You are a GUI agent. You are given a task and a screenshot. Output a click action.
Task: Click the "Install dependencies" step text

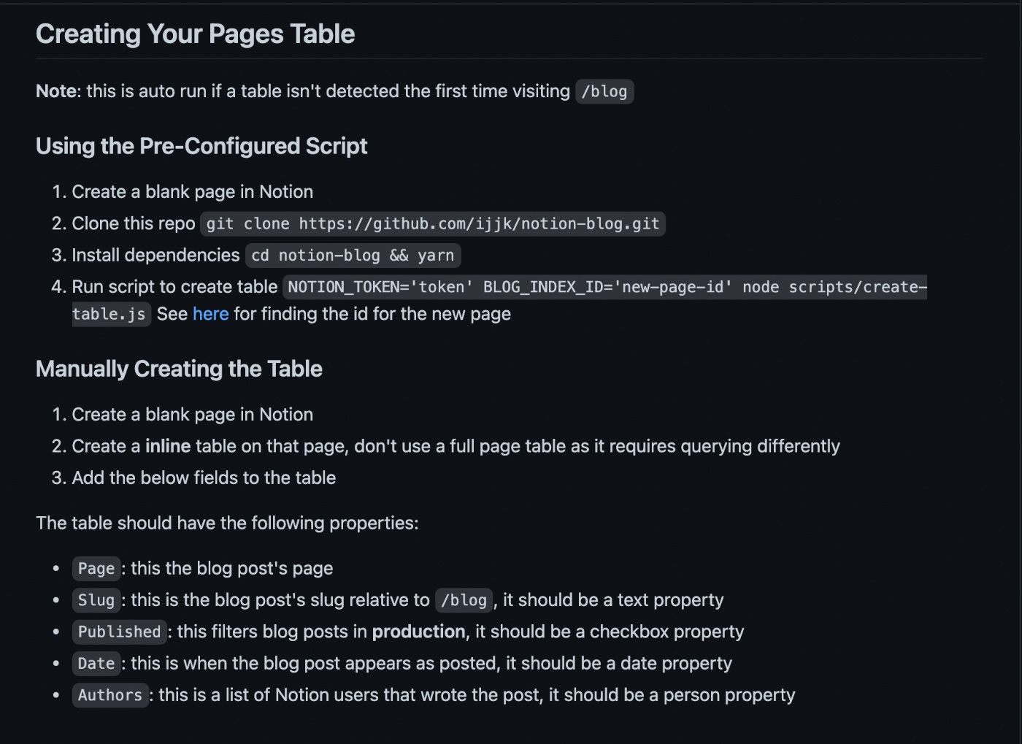(x=155, y=255)
